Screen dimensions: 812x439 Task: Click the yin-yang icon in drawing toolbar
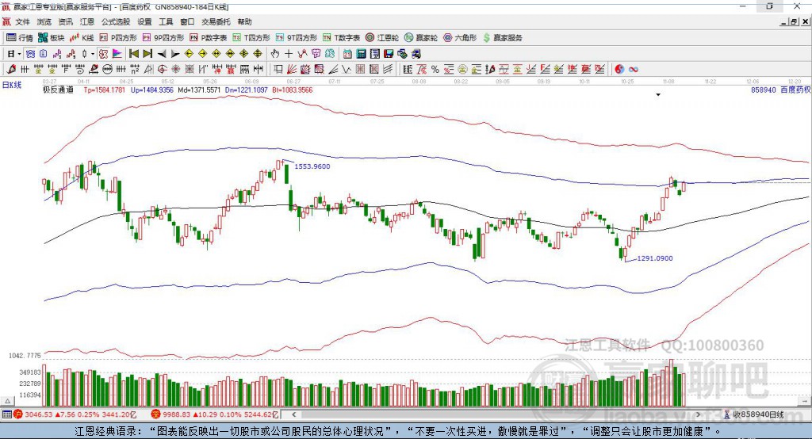click(619, 69)
